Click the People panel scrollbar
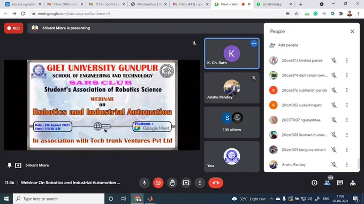 click(358, 164)
